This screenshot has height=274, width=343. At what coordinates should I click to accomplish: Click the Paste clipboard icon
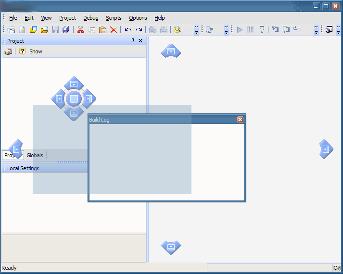[x=102, y=30]
